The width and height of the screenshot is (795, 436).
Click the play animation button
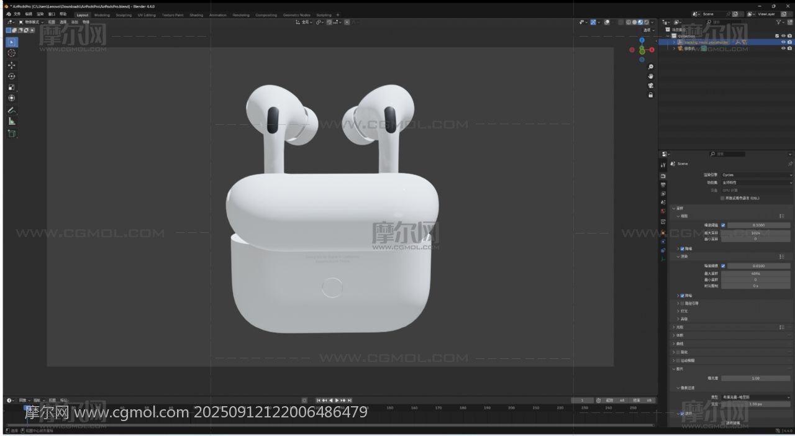pyautogui.click(x=337, y=400)
